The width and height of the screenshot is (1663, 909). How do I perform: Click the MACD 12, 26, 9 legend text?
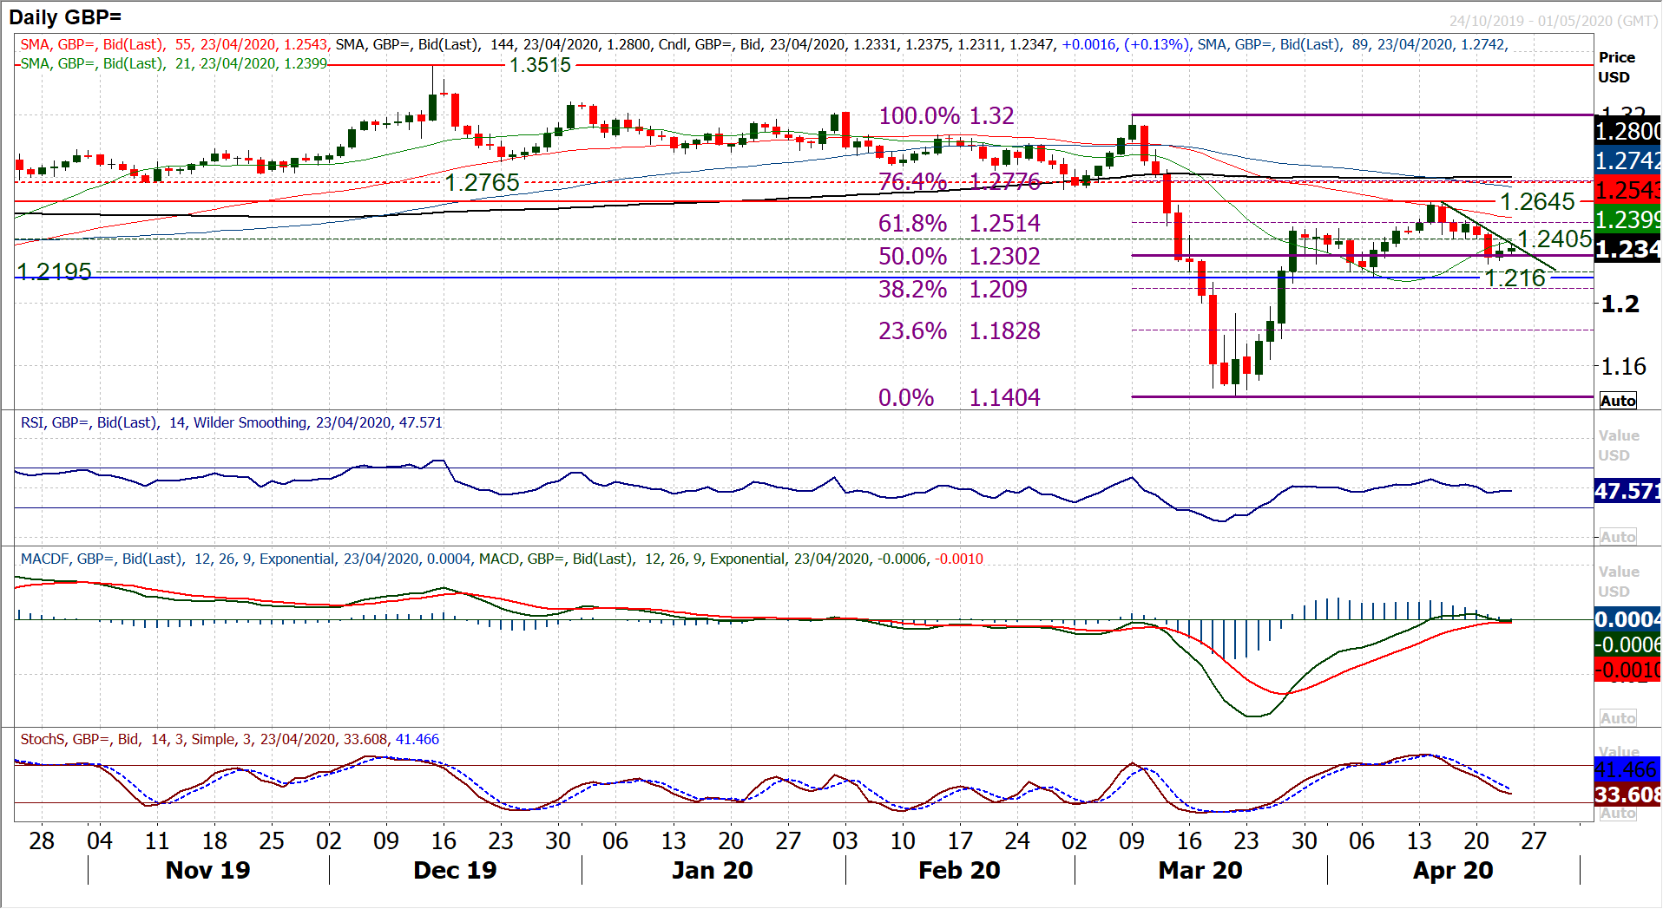tap(731, 559)
